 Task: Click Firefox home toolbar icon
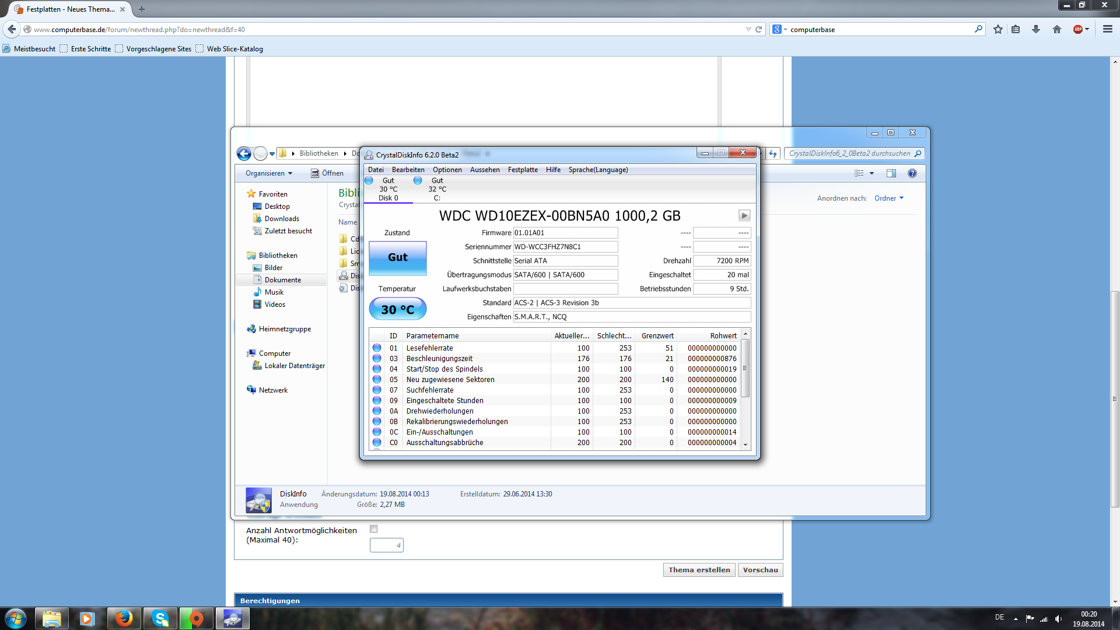point(1056,29)
